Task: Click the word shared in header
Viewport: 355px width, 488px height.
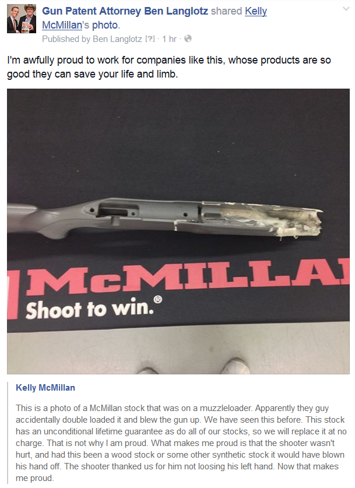Action: (226, 11)
